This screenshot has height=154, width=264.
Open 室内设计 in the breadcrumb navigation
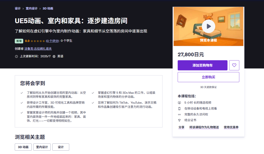point(32,8)
